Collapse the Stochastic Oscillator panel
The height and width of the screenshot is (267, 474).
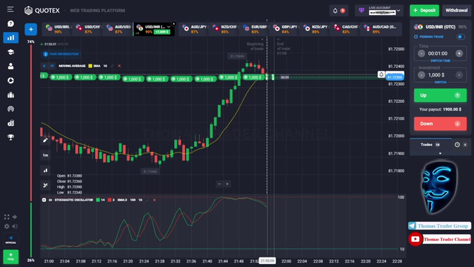(x=44, y=200)
